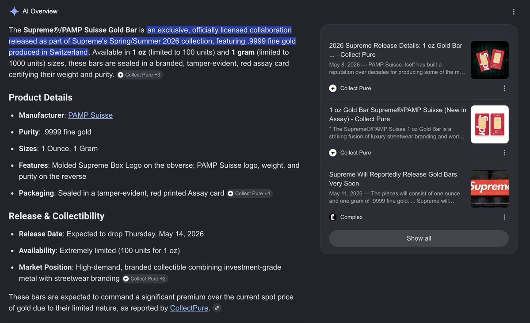This screenshot has height=323, width=530.
Task: Click the Packaging bullet text
Action: pyautogui.click(x=122, y=193)
